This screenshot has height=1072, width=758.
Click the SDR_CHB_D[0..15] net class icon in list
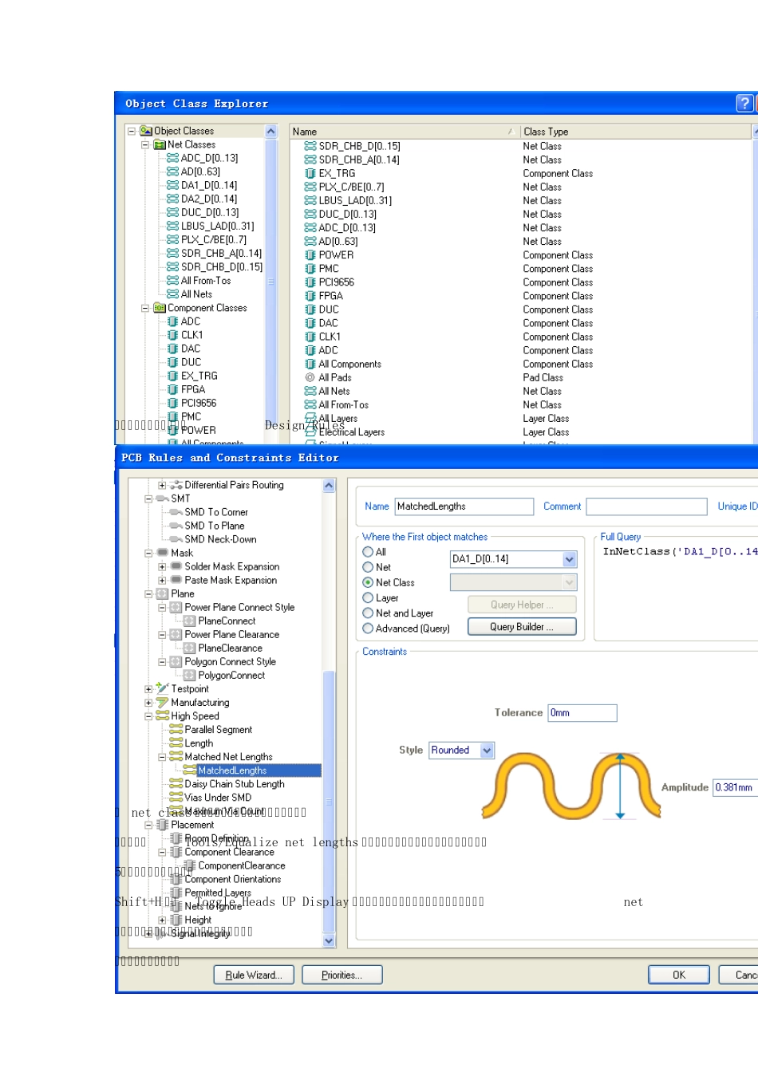click(x=310, y=146)
